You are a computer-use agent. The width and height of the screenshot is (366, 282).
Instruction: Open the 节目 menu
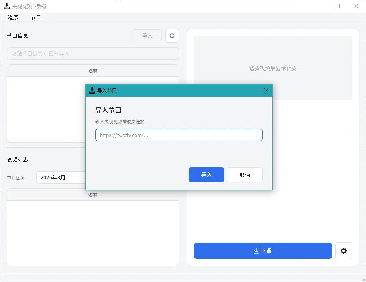coord(36,17)
